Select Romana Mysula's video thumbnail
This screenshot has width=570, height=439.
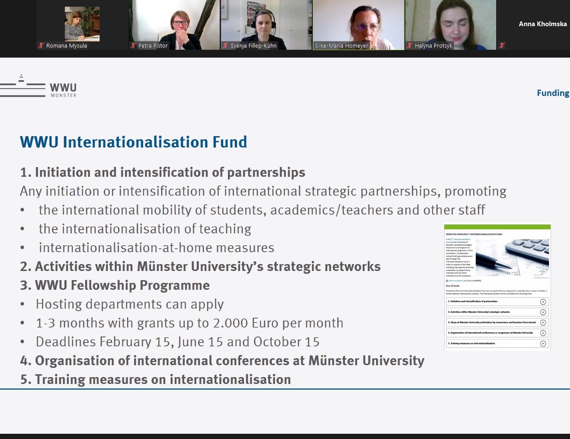coord(82,24)
